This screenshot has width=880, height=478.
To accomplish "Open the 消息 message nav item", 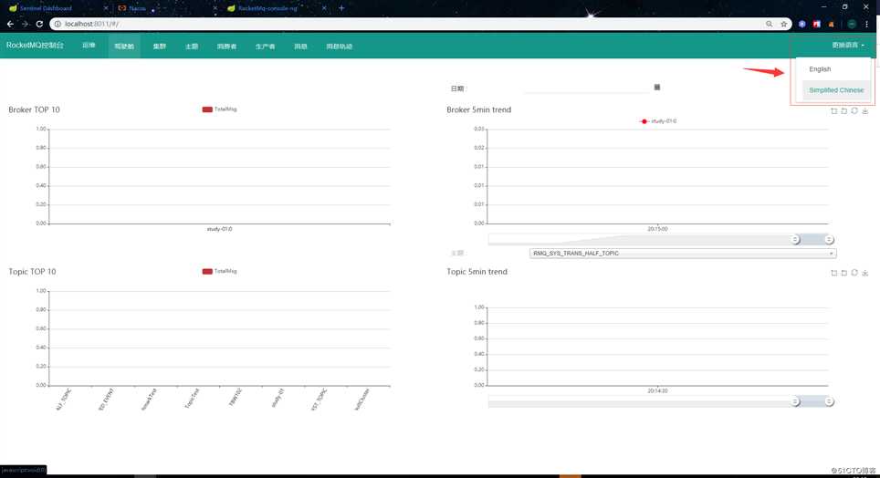I will pos(300,46).
